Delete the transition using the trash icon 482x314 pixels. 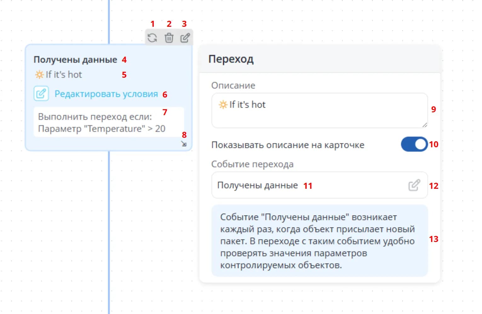point(169,38)
